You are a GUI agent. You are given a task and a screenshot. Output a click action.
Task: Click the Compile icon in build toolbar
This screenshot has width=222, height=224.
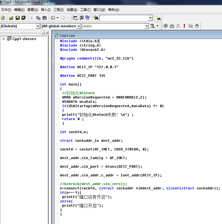pos(166,26)
